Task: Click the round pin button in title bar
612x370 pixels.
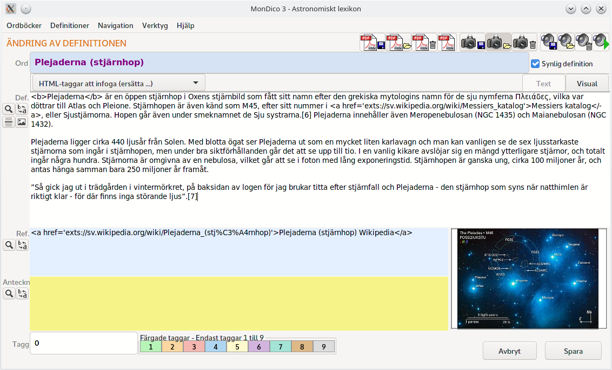Action: [26, 9]
